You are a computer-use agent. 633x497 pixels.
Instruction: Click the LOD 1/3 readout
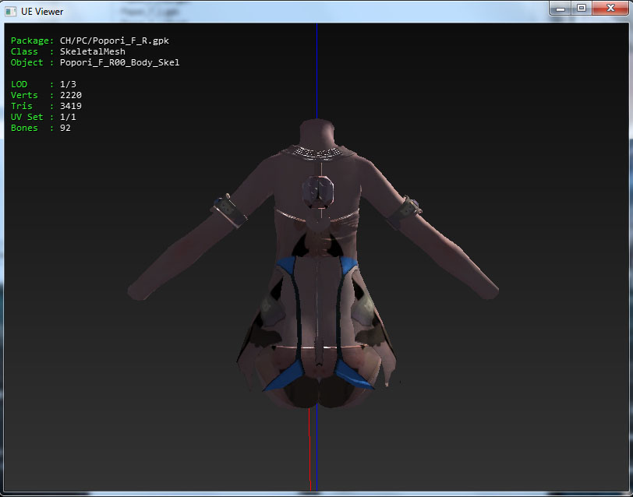(68, 84)
